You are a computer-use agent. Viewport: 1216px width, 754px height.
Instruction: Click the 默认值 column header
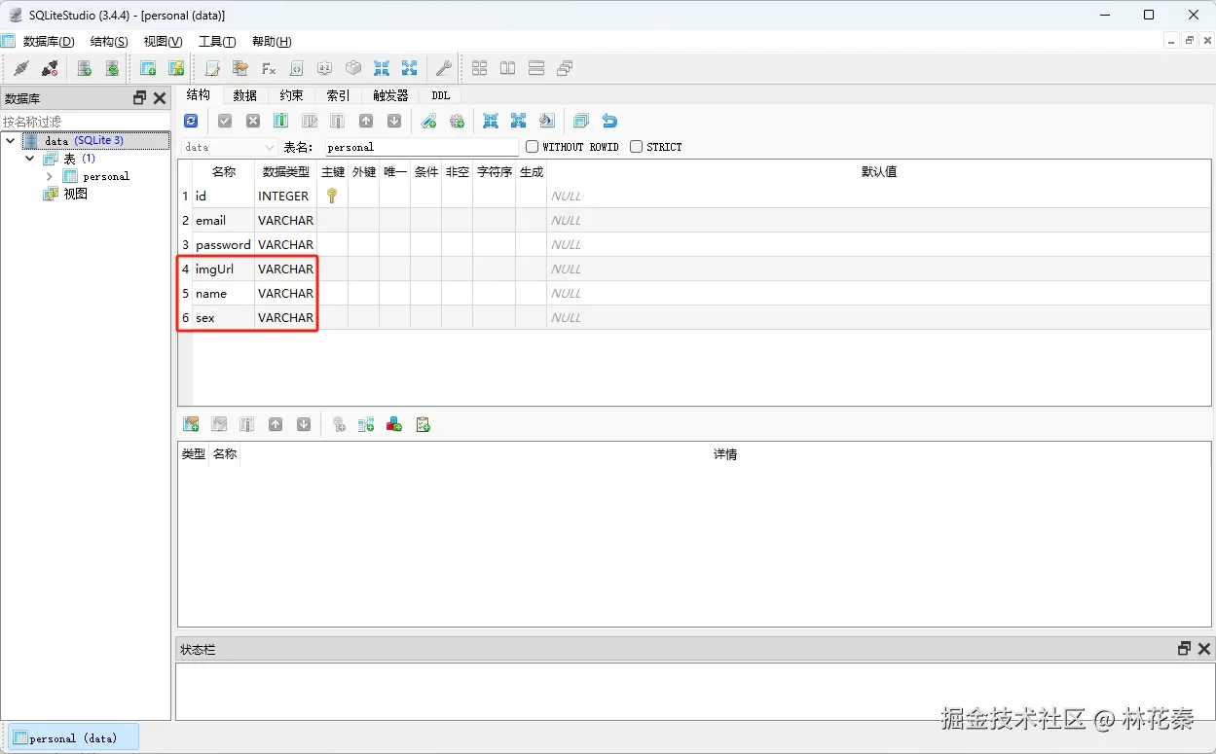coord(878,171)
